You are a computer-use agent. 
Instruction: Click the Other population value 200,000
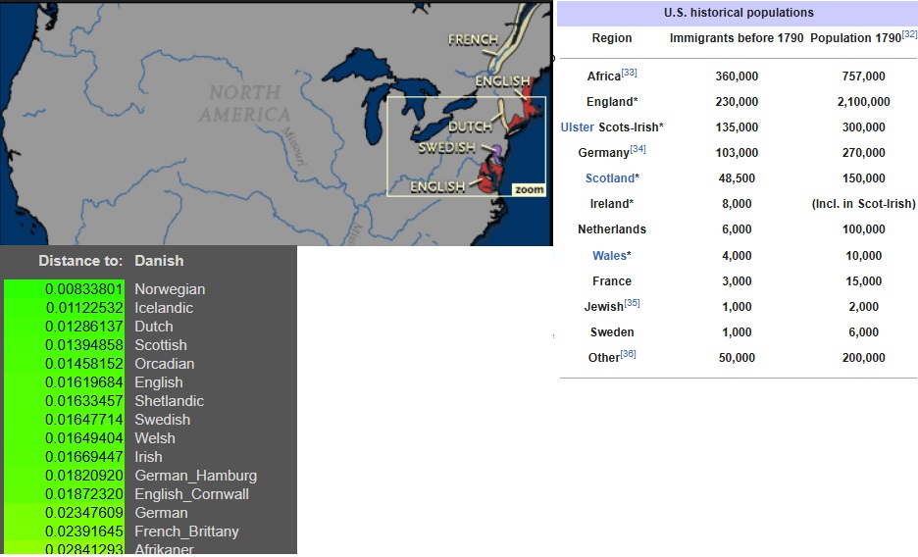[863, 358]
